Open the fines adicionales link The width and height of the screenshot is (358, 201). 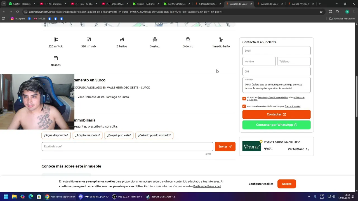coord(293,106)
